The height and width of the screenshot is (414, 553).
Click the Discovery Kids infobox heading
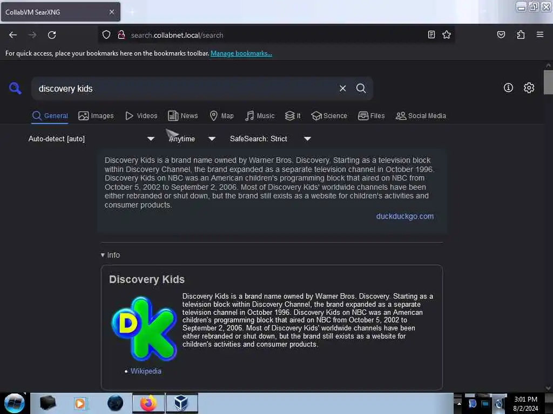tap(147, 279)
